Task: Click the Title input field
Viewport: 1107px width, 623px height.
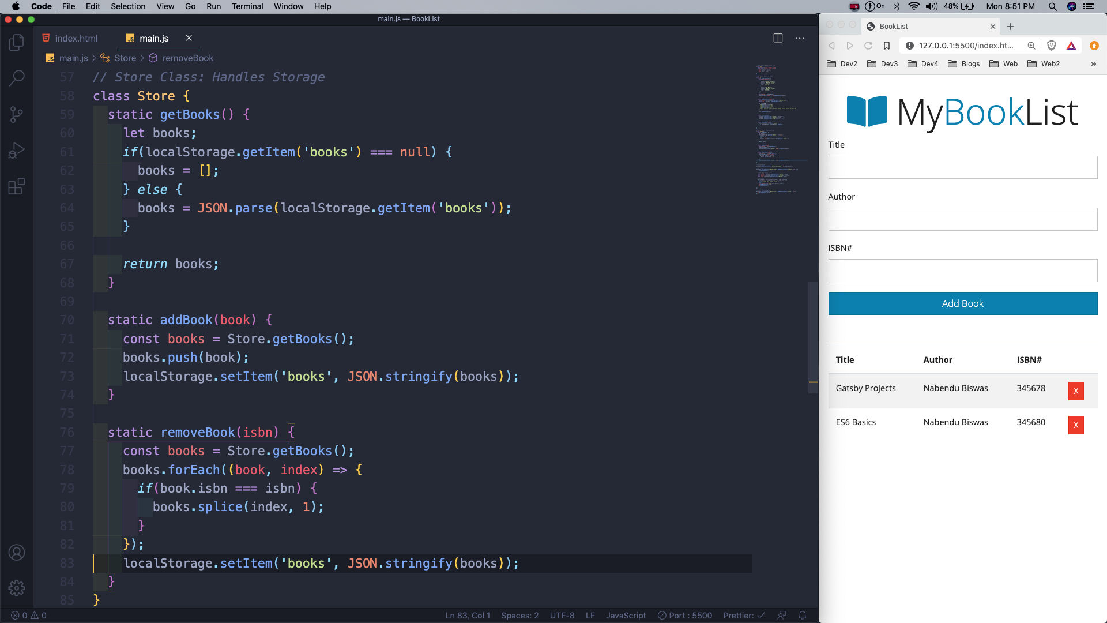Action: (962, 167)
